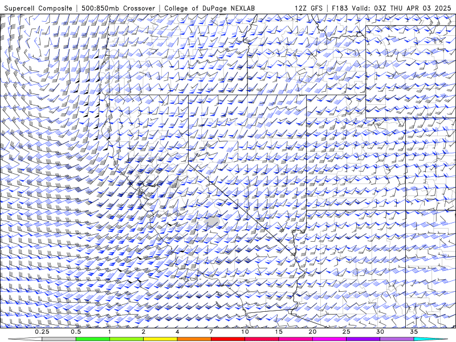
Task: Click the legend value 25
Action: pyautogui.click(x=346, y=332)
